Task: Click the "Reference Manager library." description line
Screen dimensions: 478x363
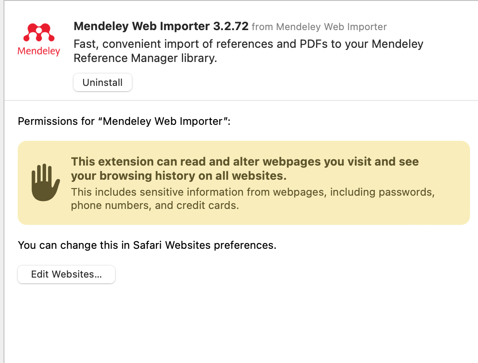Action: click(x=145, y=58)
